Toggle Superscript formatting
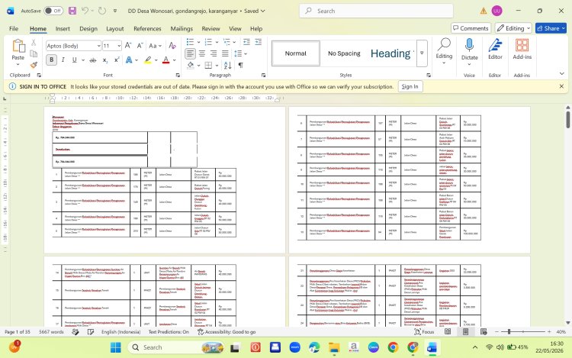 click(x=117, y=60)
